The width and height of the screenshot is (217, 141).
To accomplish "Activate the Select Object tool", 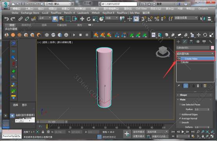I will pos(55,19).
